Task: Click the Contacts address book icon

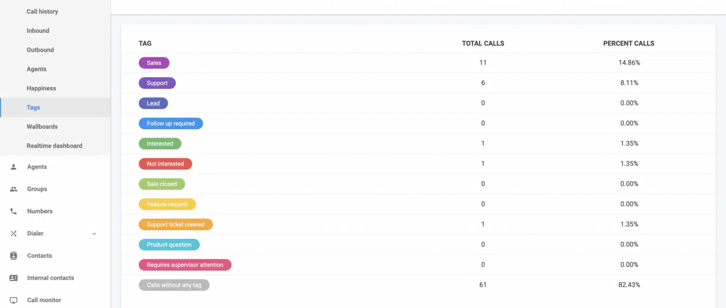Action: click(x=14, y=256)
